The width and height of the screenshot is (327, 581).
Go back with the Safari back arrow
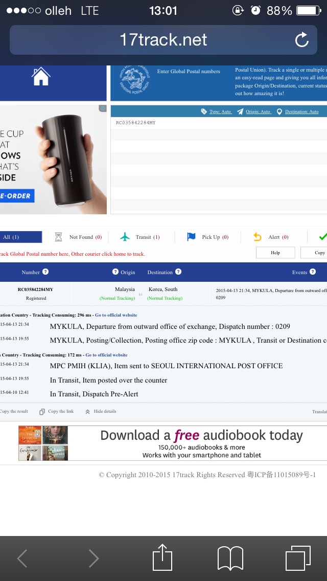(22, 558)
